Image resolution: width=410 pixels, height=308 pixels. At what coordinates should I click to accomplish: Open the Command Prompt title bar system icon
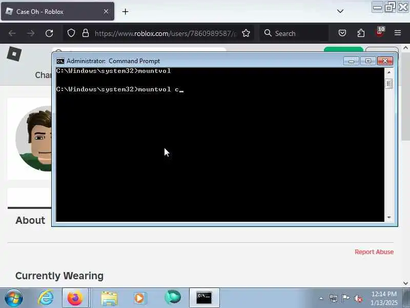coord(60,61)
